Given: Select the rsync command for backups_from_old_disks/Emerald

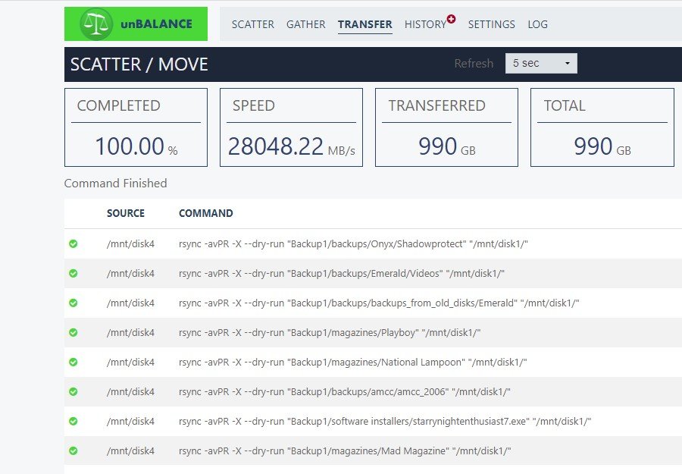Looking at the screenshot, I should tap(379, 303).
